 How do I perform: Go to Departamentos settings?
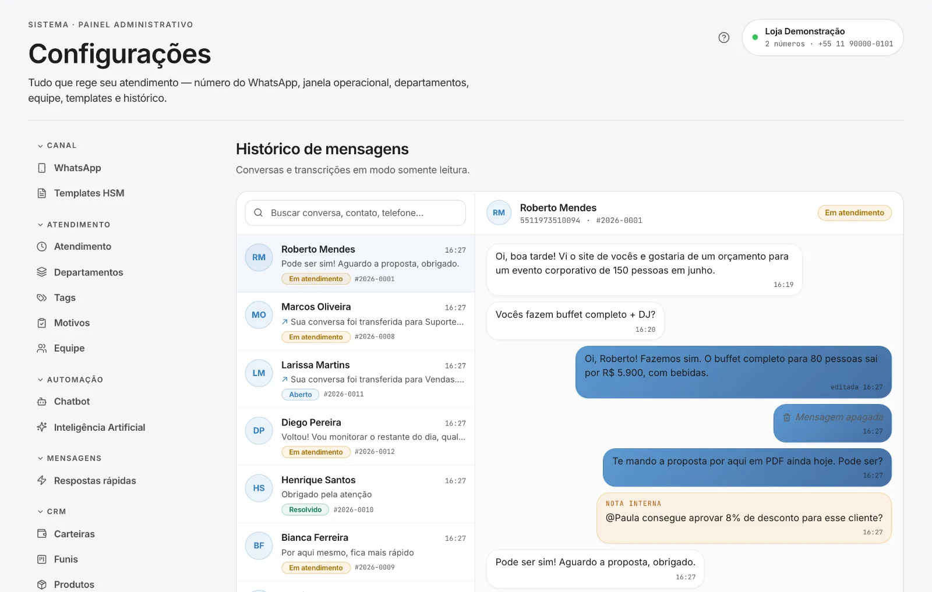tap(89, 272)
